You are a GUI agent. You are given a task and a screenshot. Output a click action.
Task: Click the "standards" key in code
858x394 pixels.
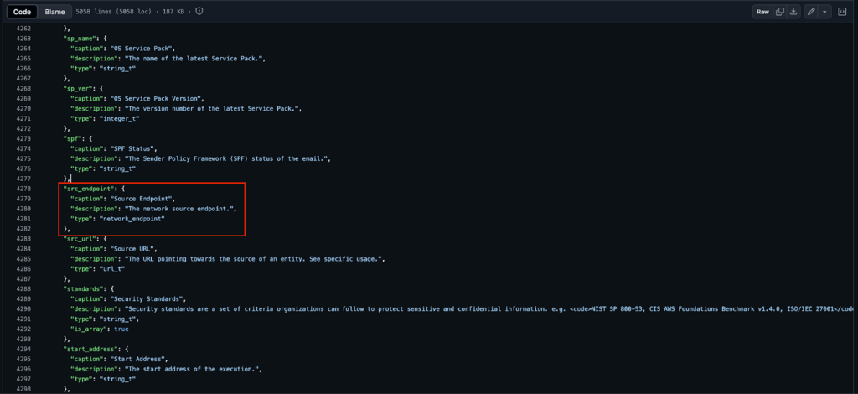(x=85, y=288)
